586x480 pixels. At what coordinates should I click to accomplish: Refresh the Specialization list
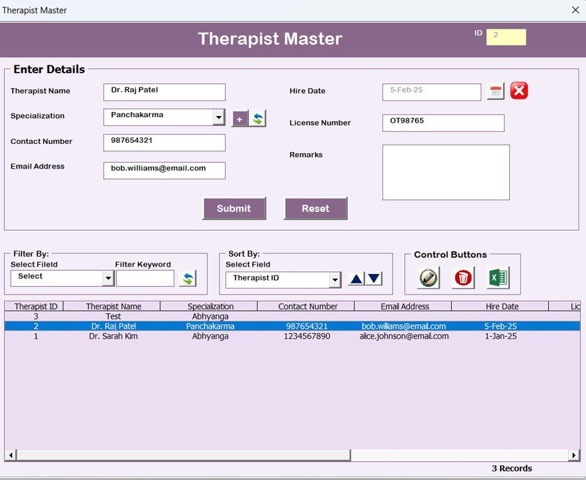258,119
